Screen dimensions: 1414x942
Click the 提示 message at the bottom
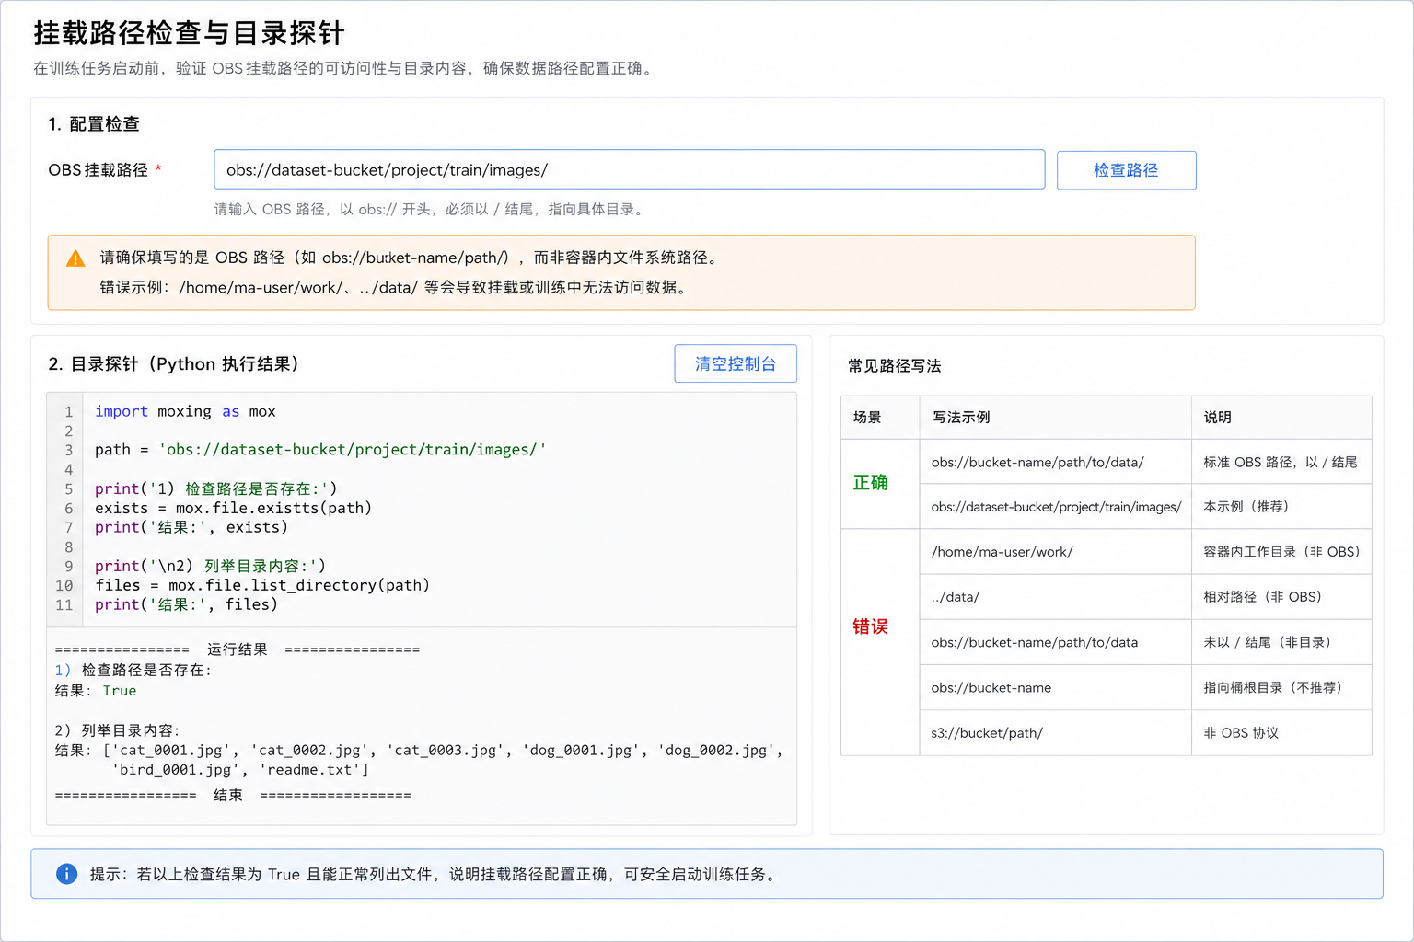coord(435,874)
